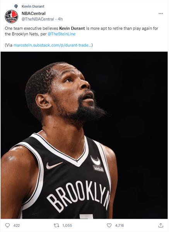Click bold Kevin Durant text in tweet
This screenshot has height=232, width=169.
[x=72, y=28]
